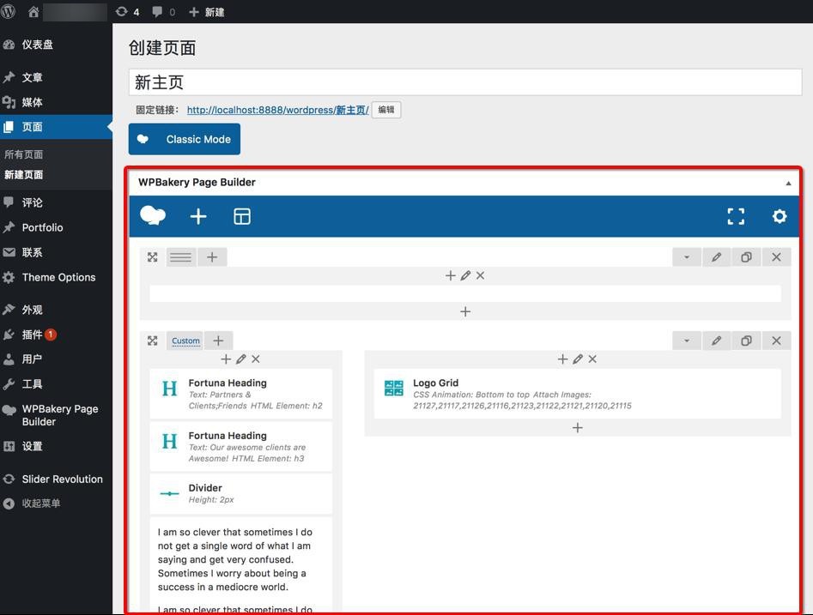Append element at bottom of first row column

pos(465,311)
